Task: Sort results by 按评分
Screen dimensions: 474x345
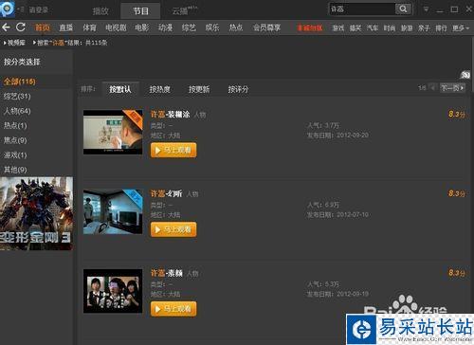Action: pos(238,89)
